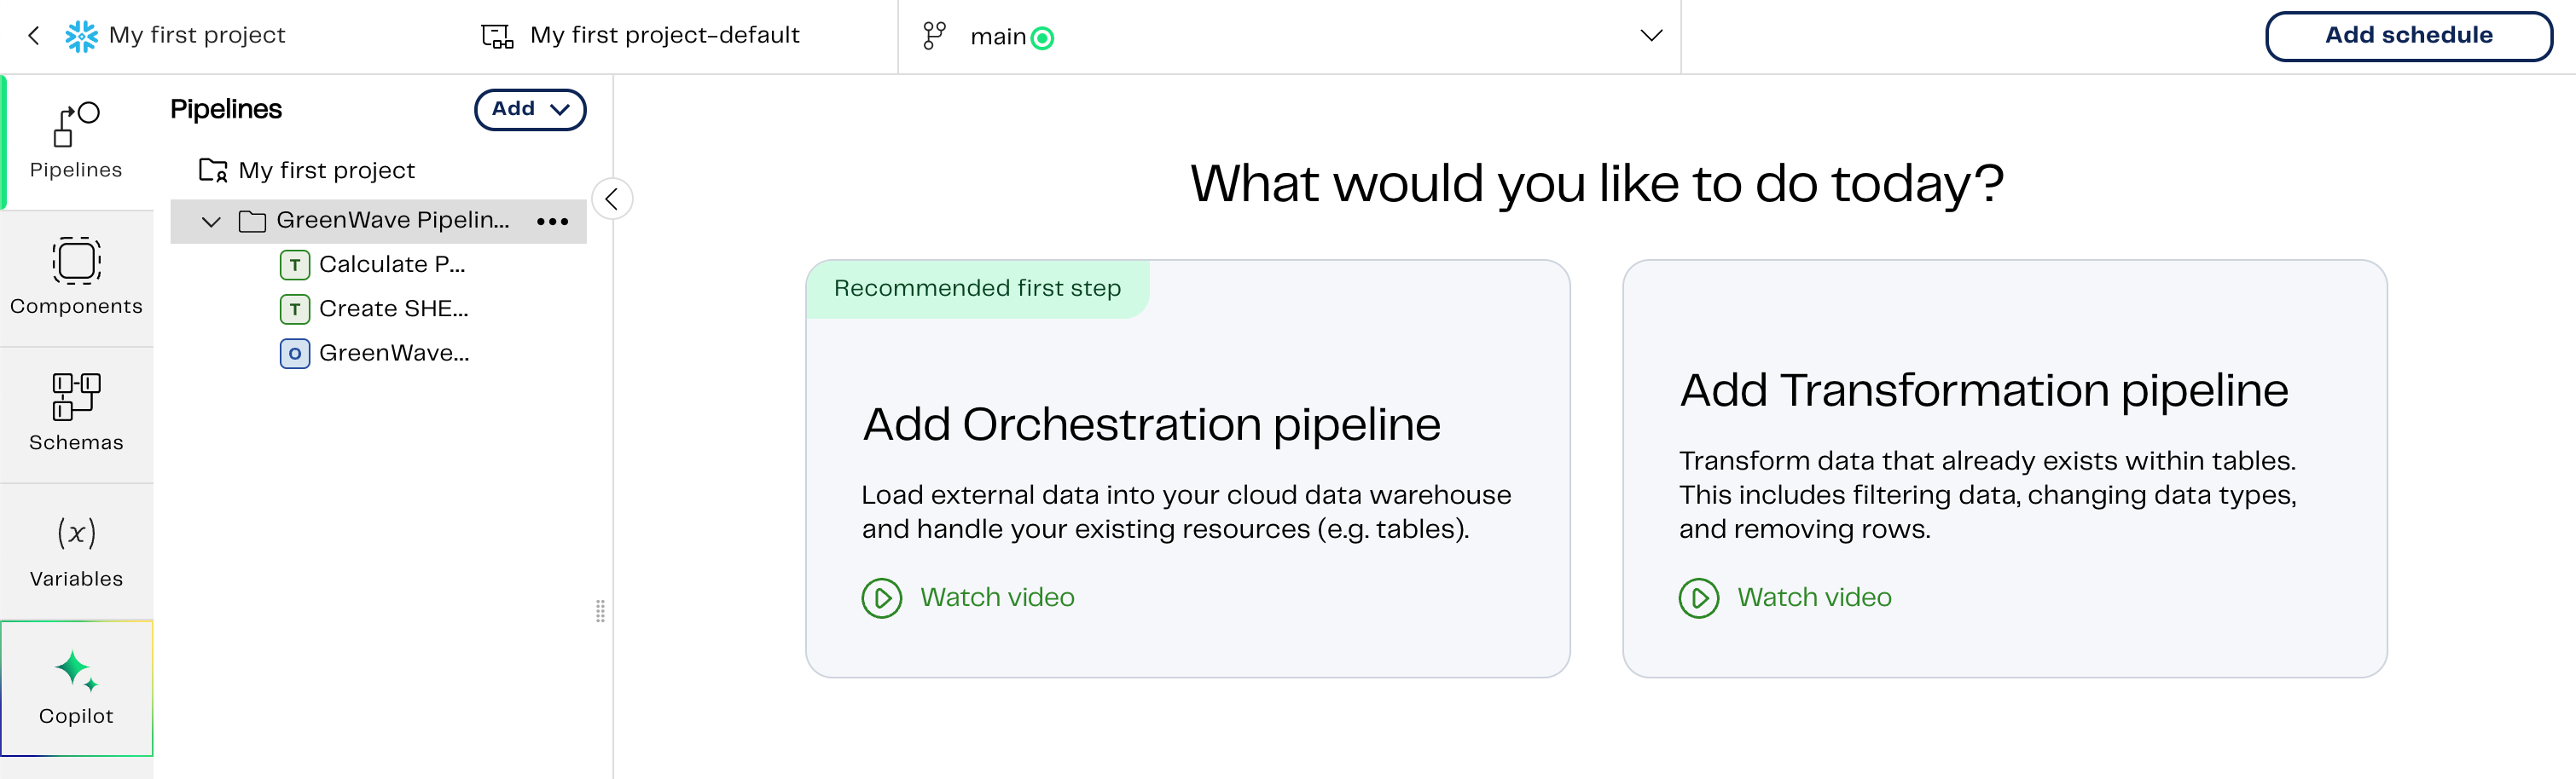2576x779 pixels.
Task: Click the Schemas sidebar icon
Action: coord(76,413)
